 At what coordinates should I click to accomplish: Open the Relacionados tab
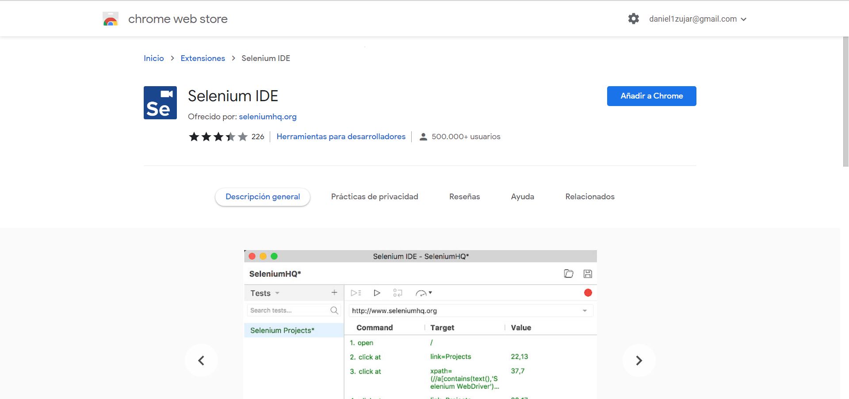coord(590,197)
